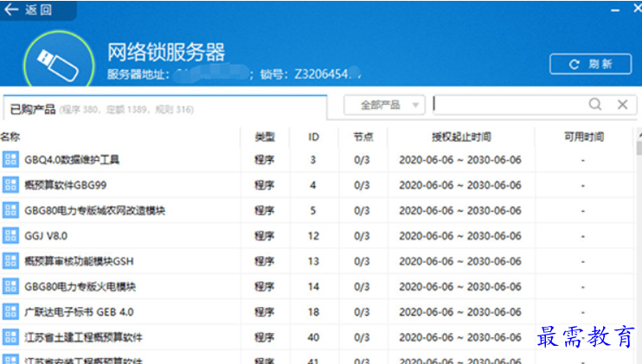Screen dimensions: 642x364
Task: Click the icon beside 广联达电子标书 GEB 4.0
Action: 10,311
